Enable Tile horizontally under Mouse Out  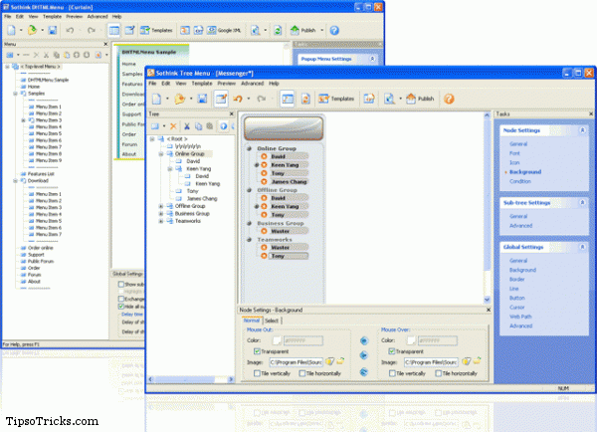(302, 373)
